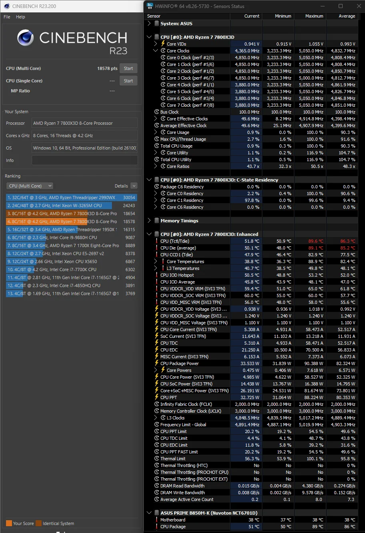This screenshot has height=533, width=365.
Task: Click the lightning icon beside CPU Package Power
Action: (x=157, y=363)
